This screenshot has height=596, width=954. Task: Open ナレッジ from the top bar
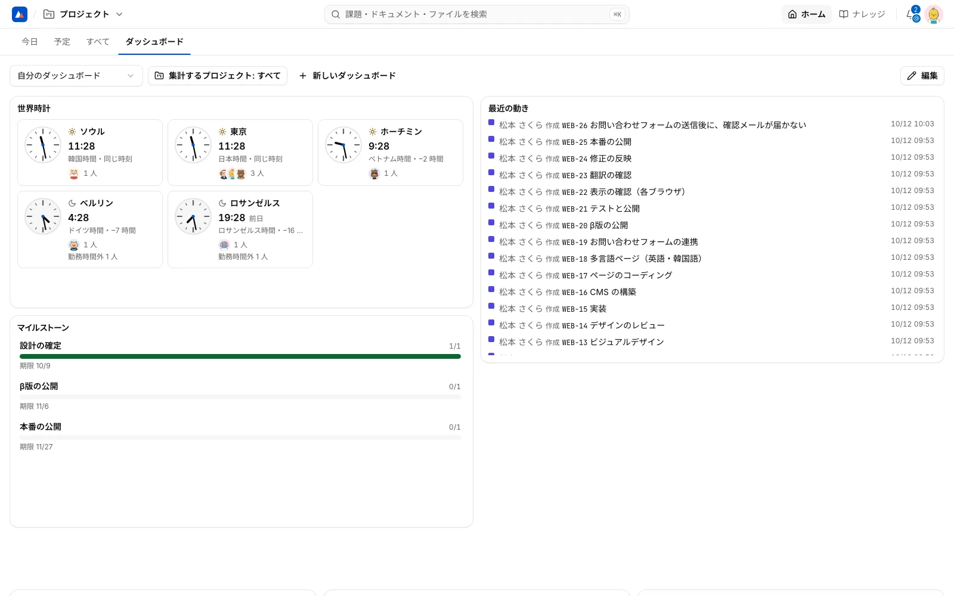[x=862, y=14]
